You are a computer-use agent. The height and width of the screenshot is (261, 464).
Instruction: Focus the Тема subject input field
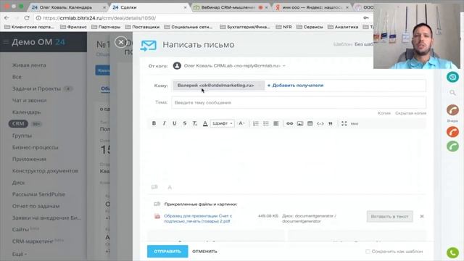pos(299,103)
